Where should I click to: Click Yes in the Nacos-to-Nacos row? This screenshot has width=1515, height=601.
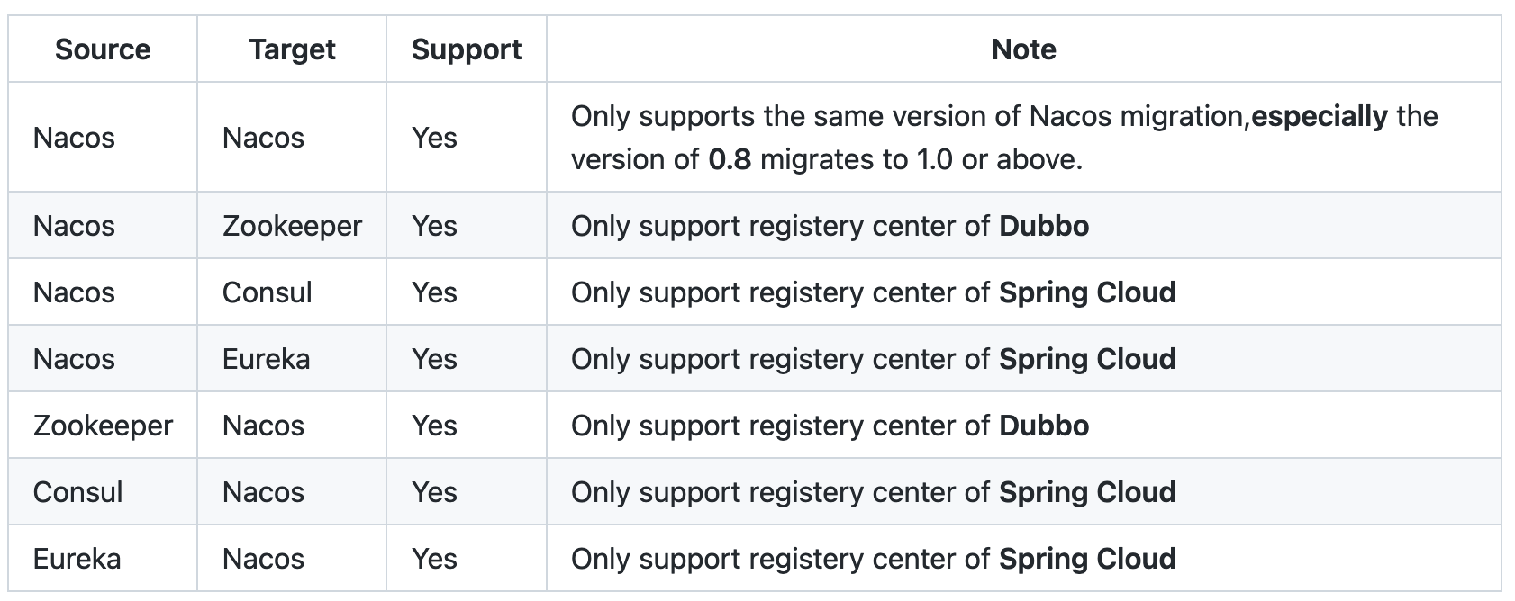click(x=434, y=138)
